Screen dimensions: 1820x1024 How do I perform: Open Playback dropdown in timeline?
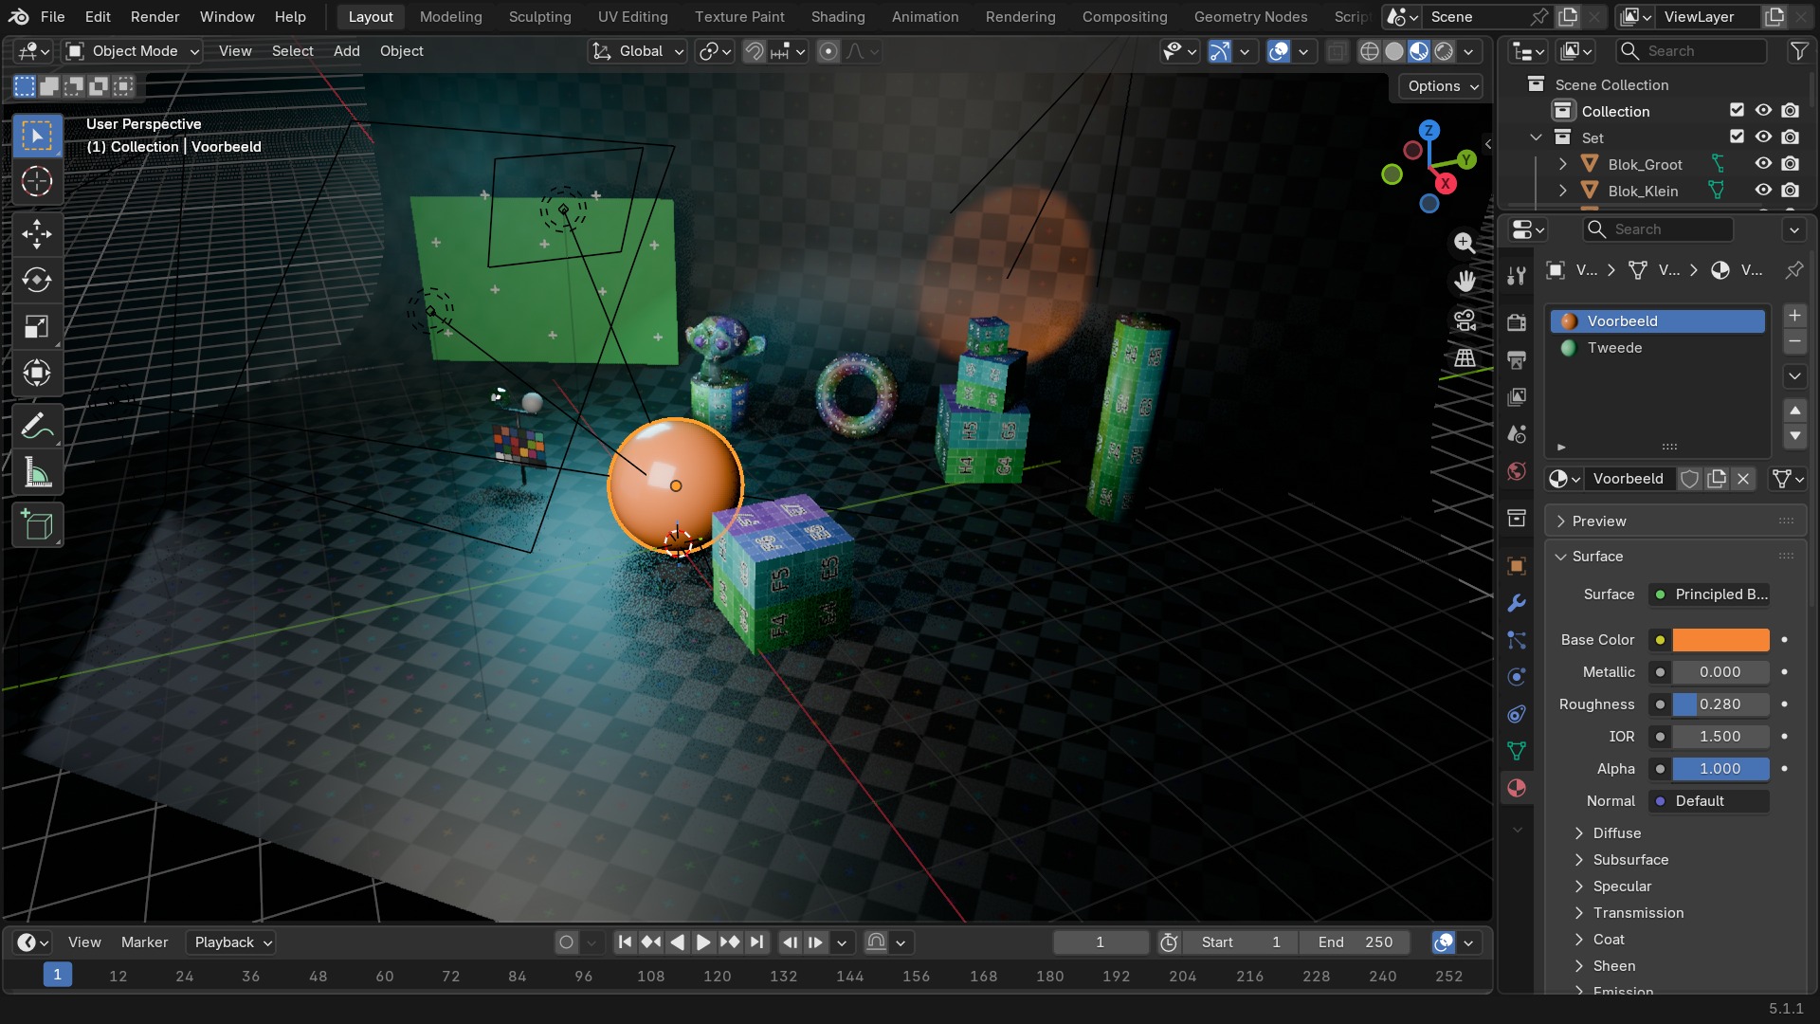pyautogui.click(x=231, y=942)
